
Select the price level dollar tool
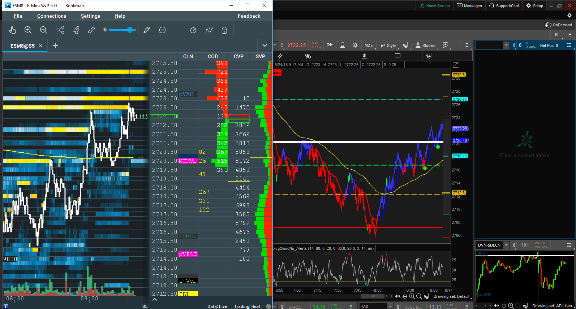point(365,56)
